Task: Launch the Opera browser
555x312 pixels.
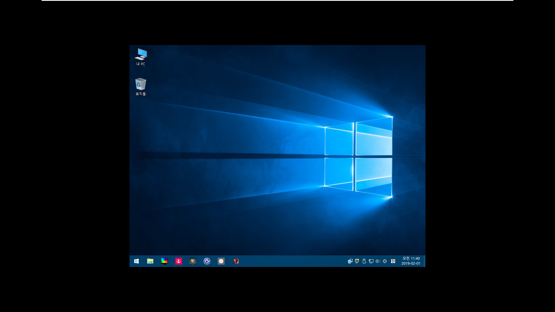Action: (x=236, y=261)
